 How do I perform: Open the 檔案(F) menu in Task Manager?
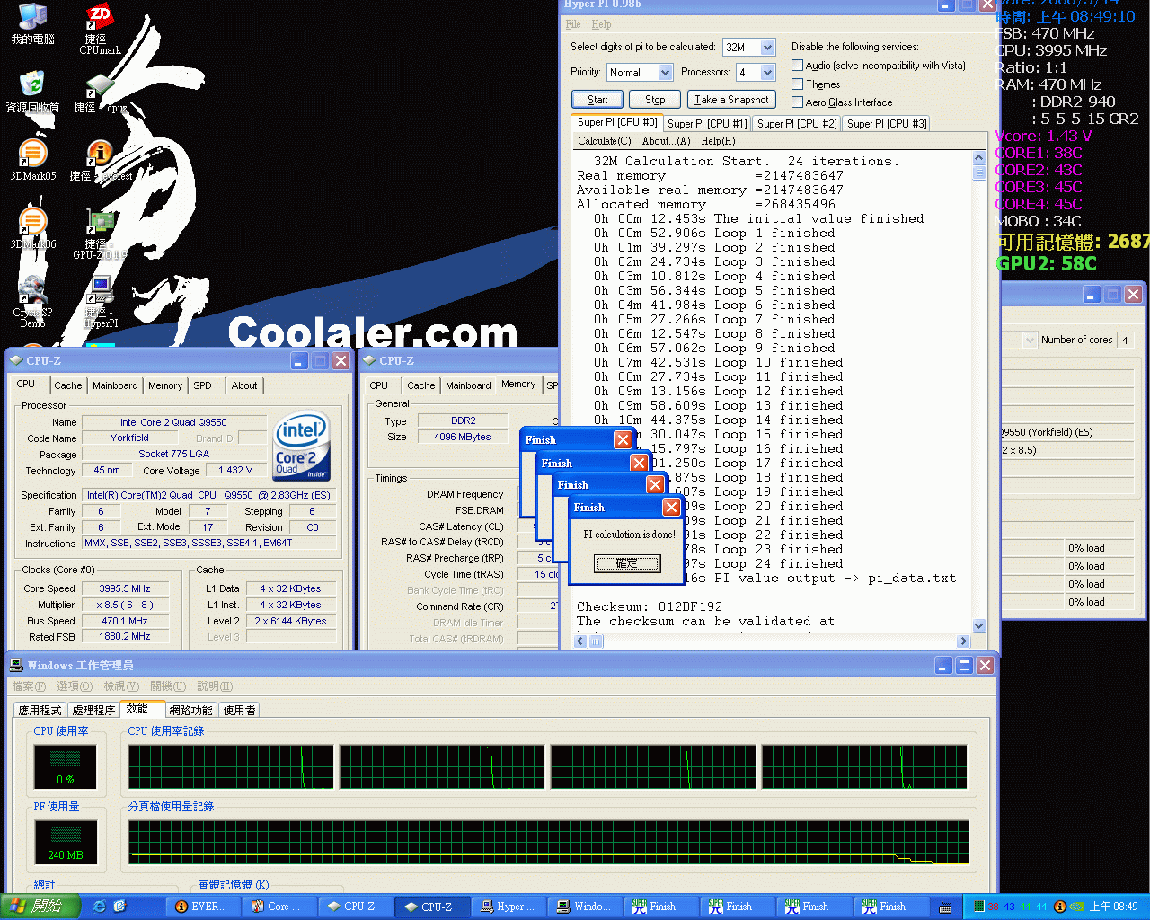point(29,686)
